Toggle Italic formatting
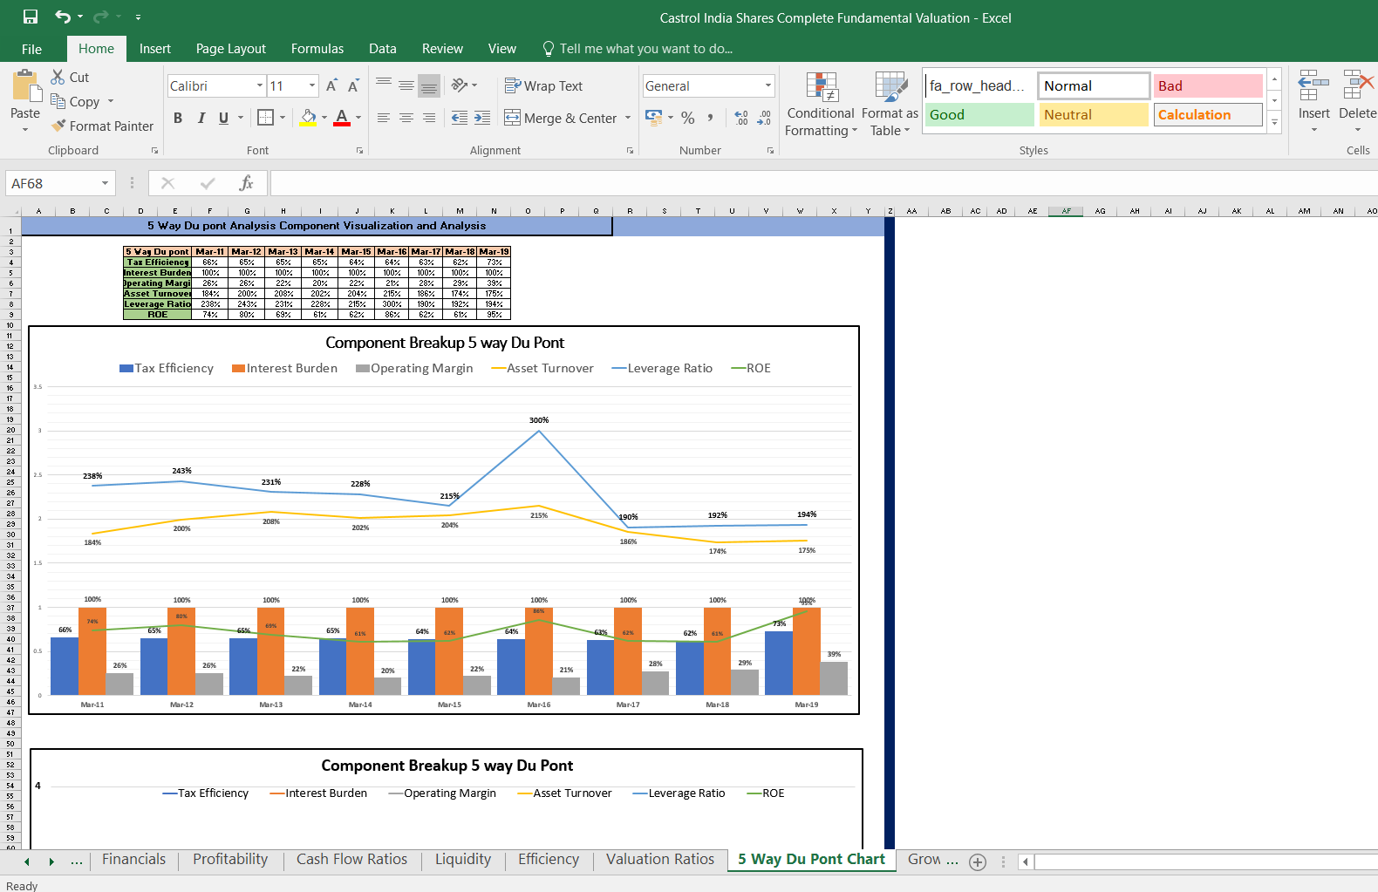 [x=201, y=117]
